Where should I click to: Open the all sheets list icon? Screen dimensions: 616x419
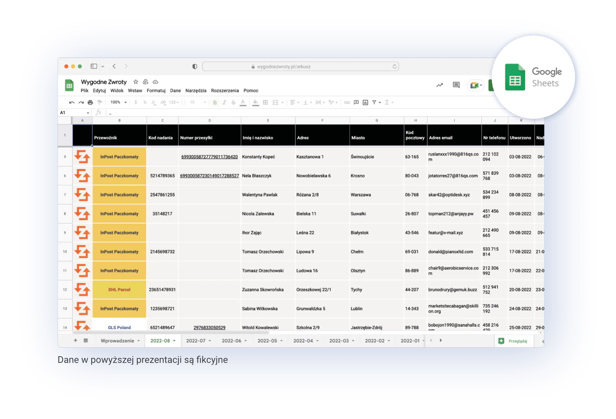[86, 340]
